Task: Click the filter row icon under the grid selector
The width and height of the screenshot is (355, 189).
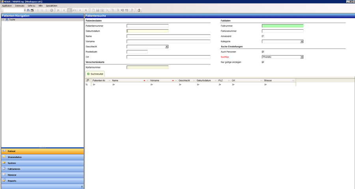Action: 86,84
